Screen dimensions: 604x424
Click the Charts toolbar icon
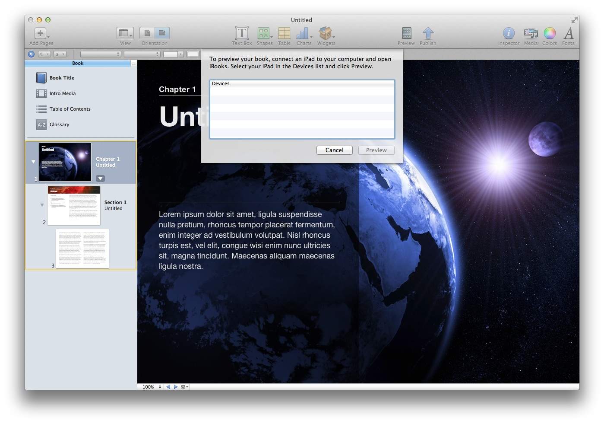[x=303, y=33]
